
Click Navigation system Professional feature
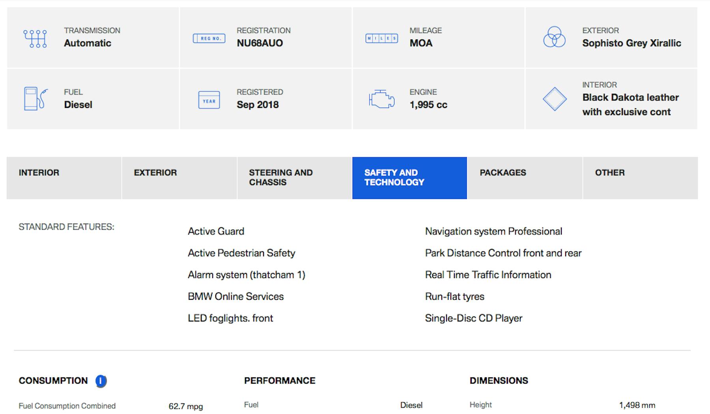493,231
